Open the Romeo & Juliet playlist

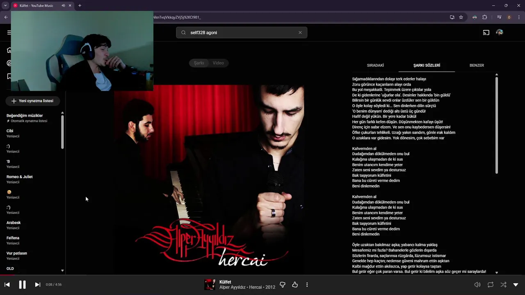pyautogui.click(x=19, y=177)
